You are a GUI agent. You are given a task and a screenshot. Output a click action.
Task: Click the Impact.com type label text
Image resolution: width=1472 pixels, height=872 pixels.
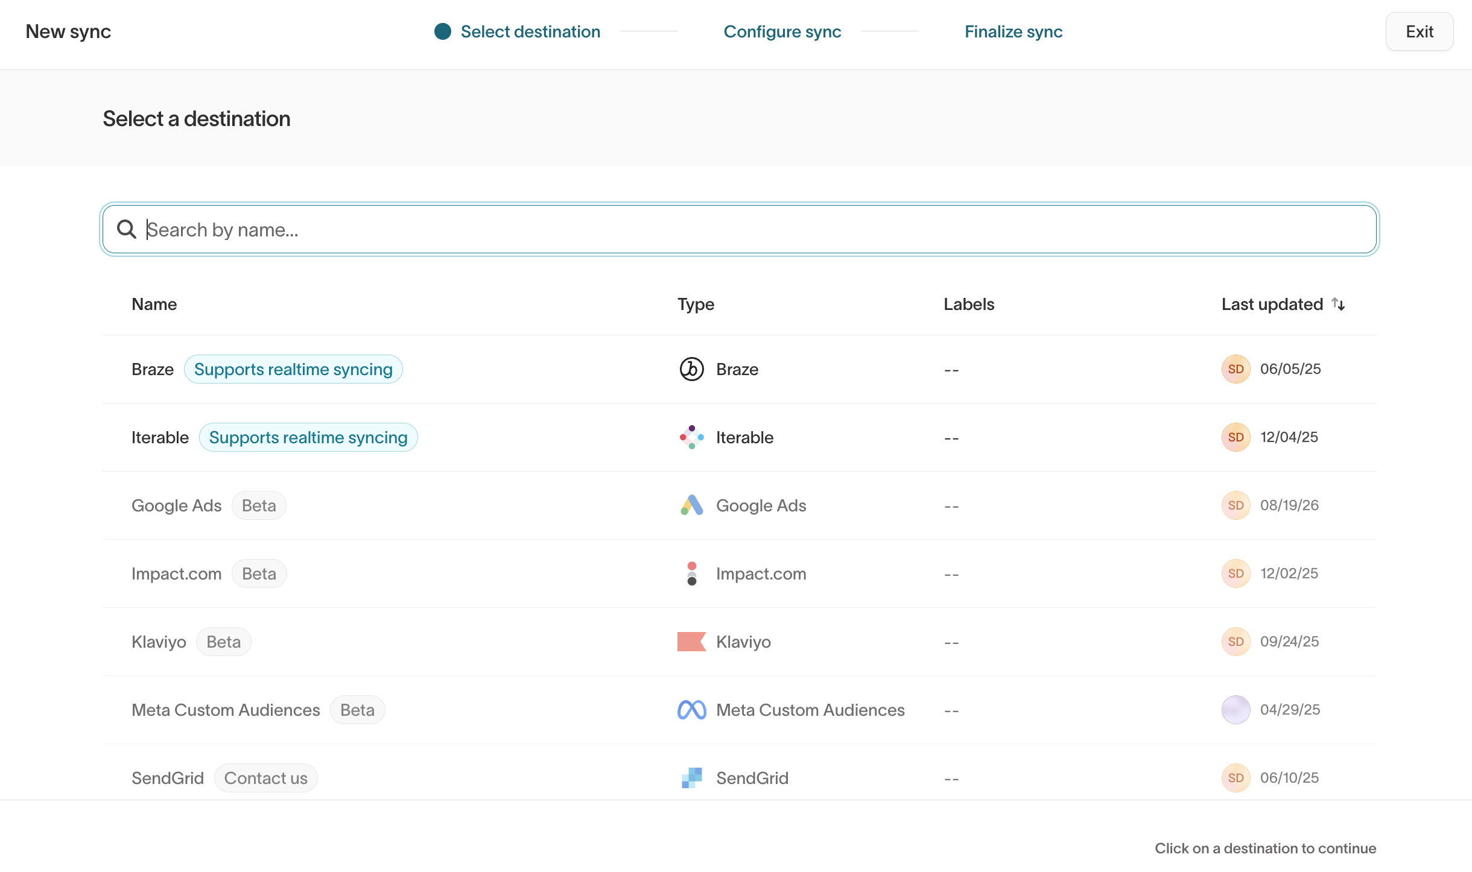click(761, 573)
